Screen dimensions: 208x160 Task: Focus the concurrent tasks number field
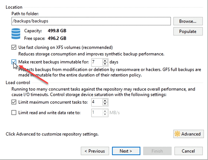(x=96, y=102)
